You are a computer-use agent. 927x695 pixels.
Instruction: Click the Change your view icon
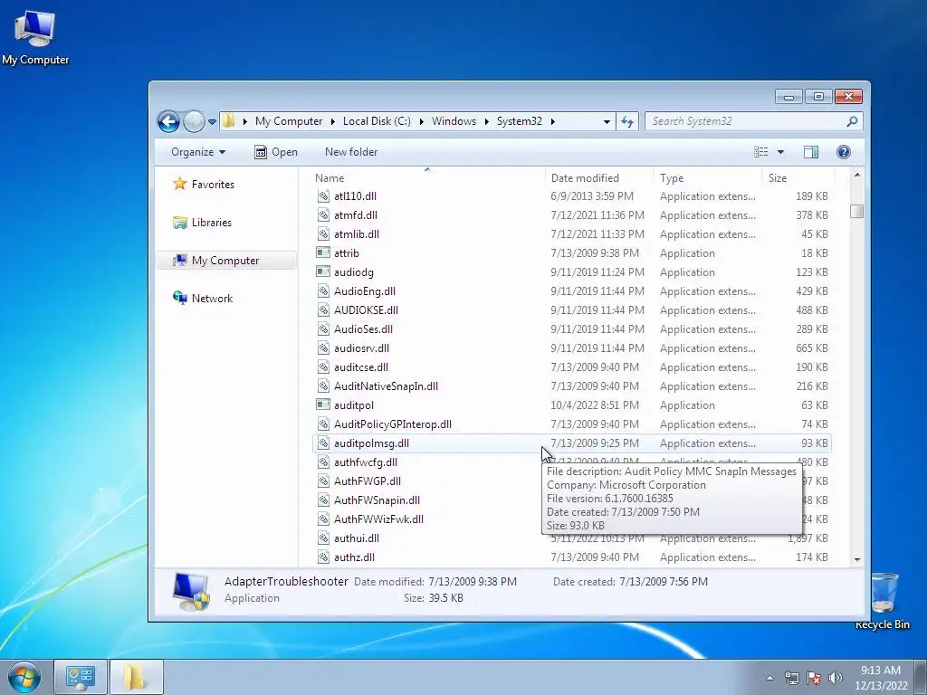(760, 152)
